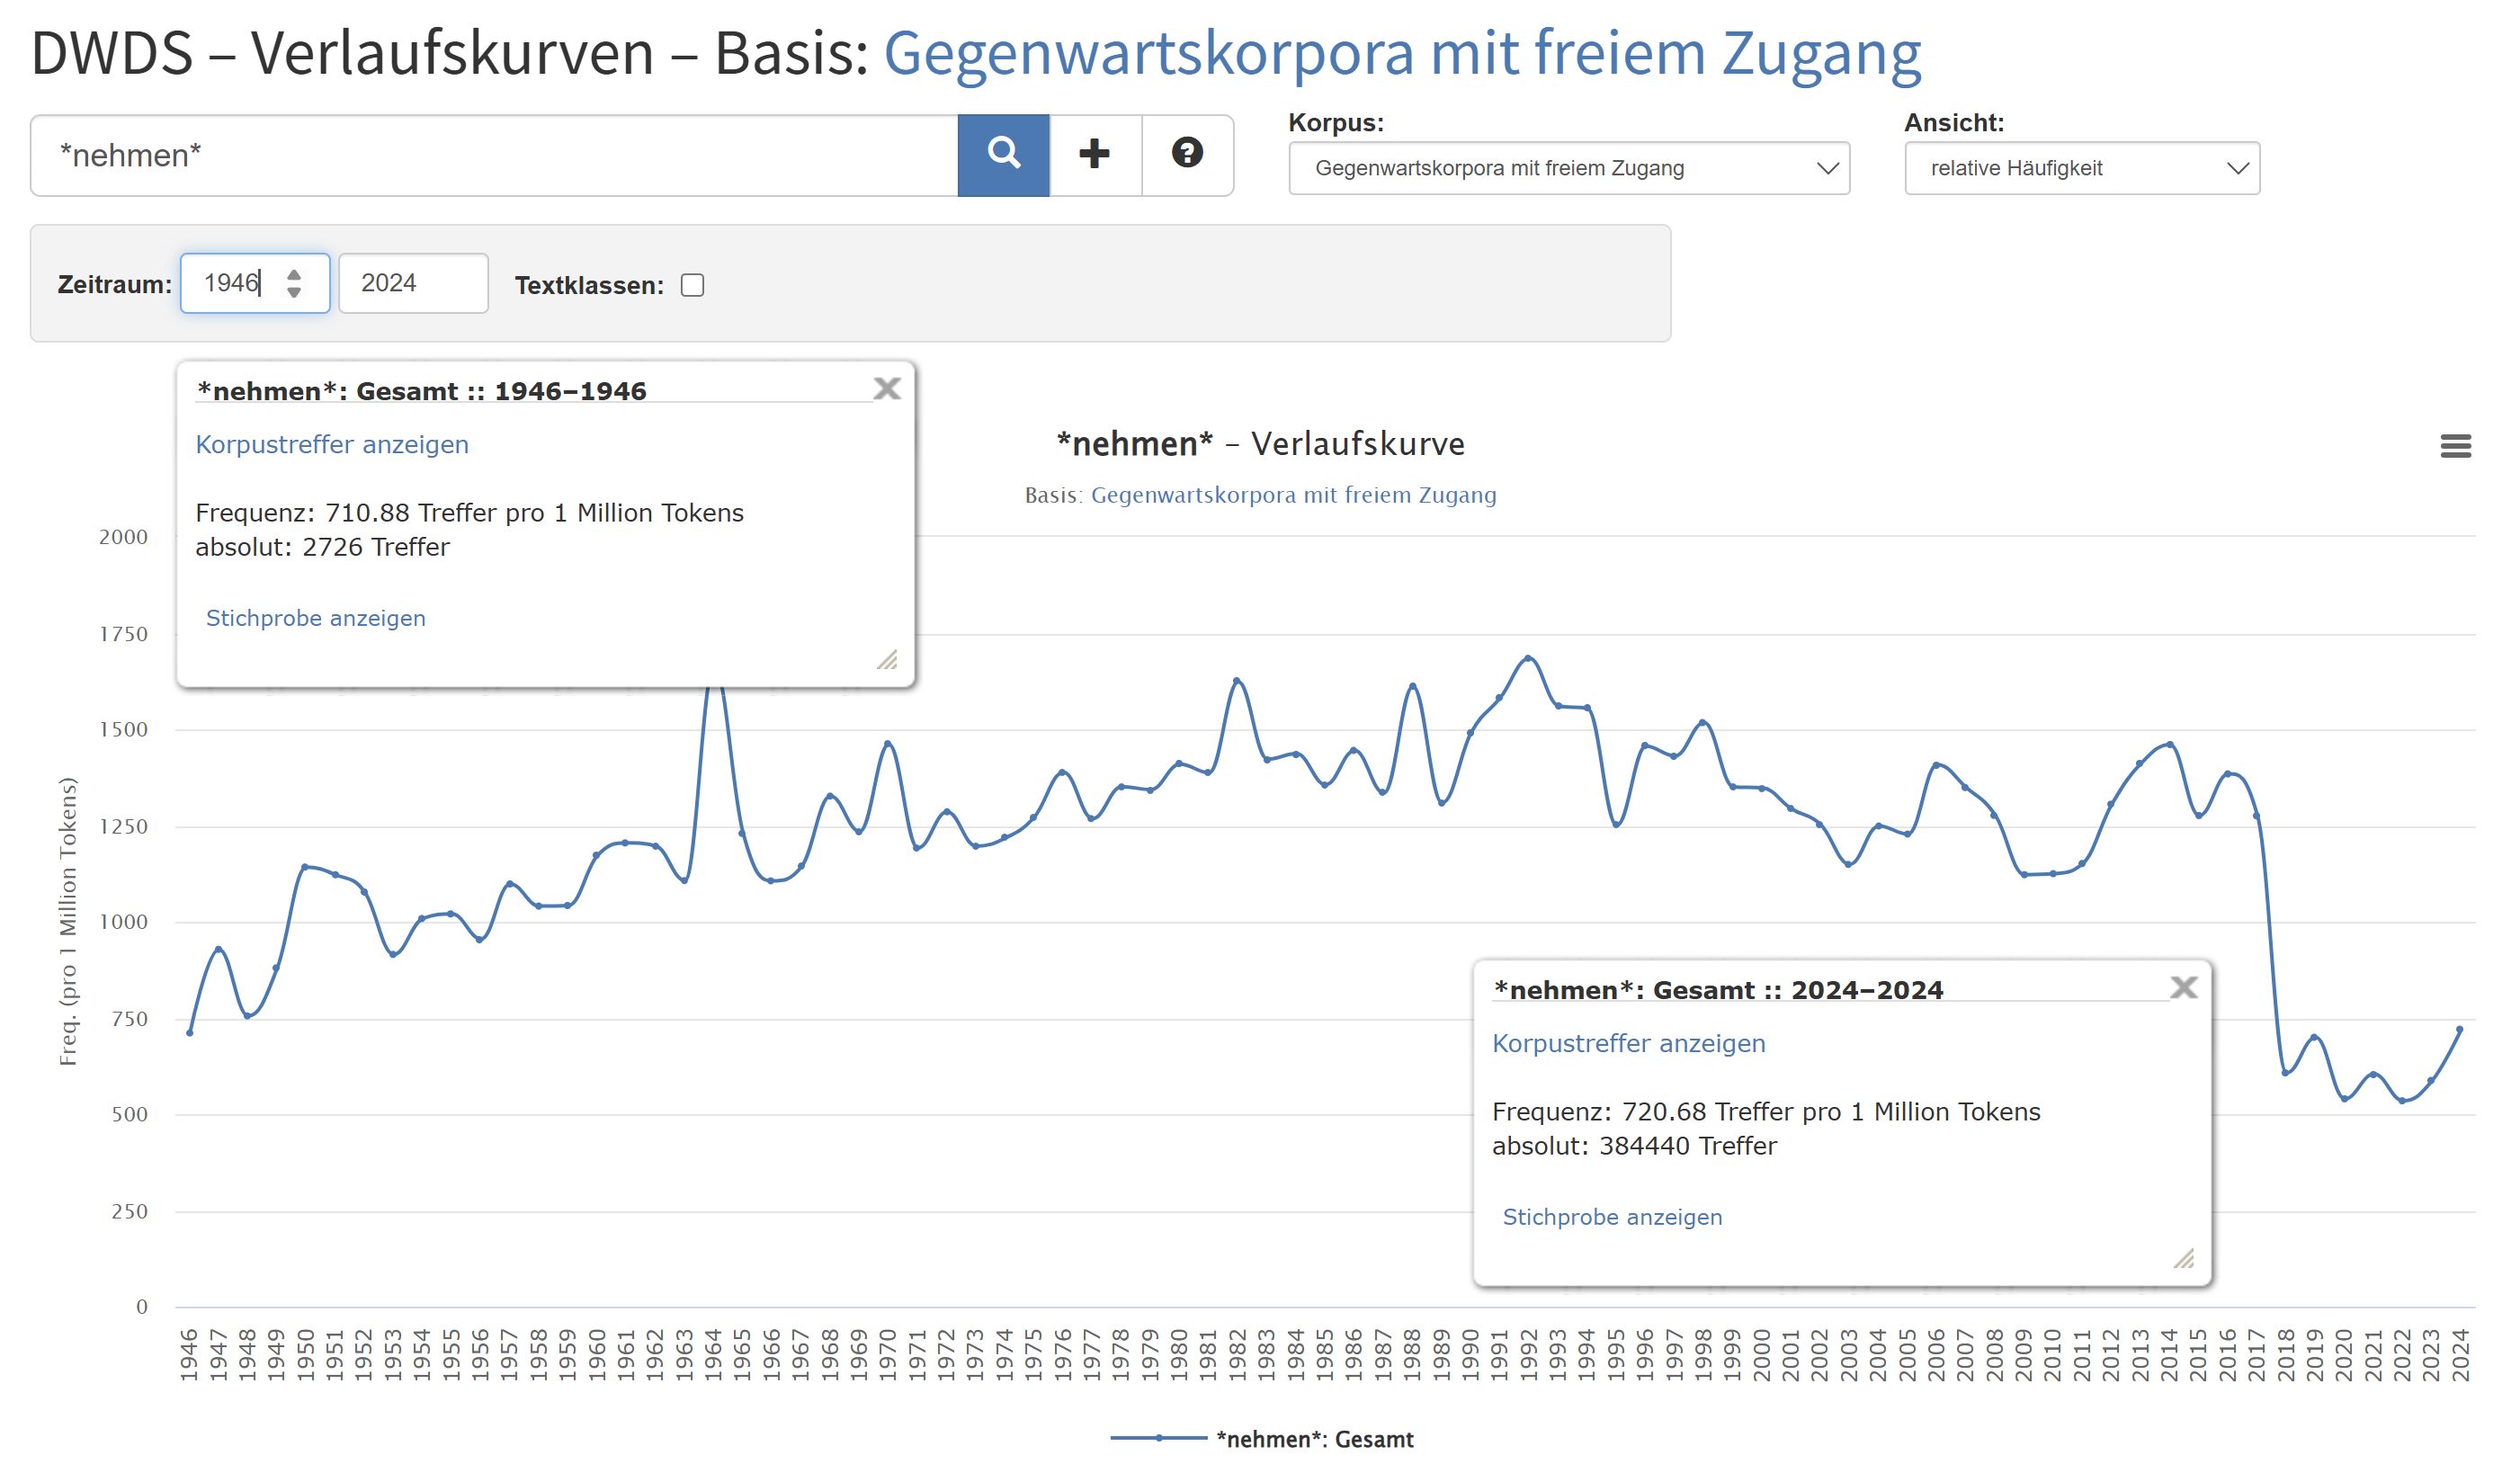This screenshot has height=1464, width=2520.
Task: Click the magnifier search button
Action: tap(1003, 155)
